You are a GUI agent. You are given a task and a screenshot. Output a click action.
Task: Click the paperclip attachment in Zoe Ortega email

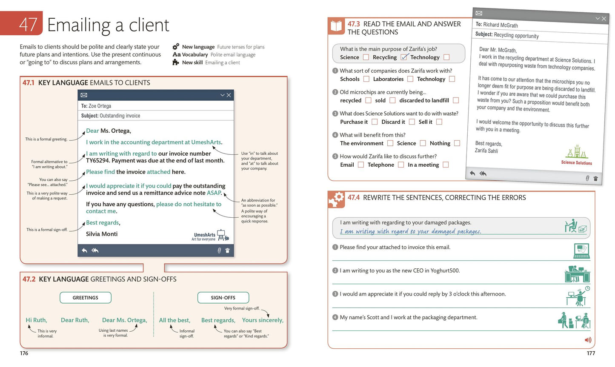point(219,250)
